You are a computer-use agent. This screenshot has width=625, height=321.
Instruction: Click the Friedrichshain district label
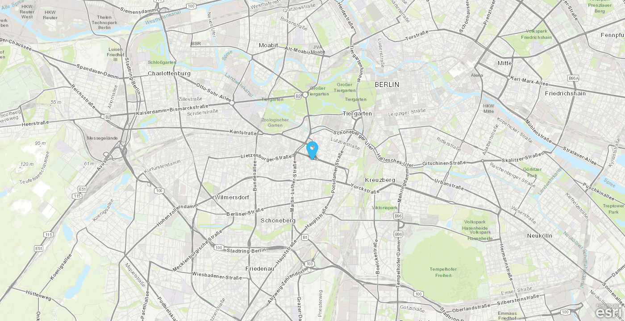coord(565,93)
